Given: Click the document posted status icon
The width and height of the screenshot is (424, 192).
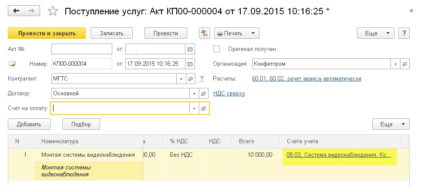Looking at the screenshot, I should point(12,64).
